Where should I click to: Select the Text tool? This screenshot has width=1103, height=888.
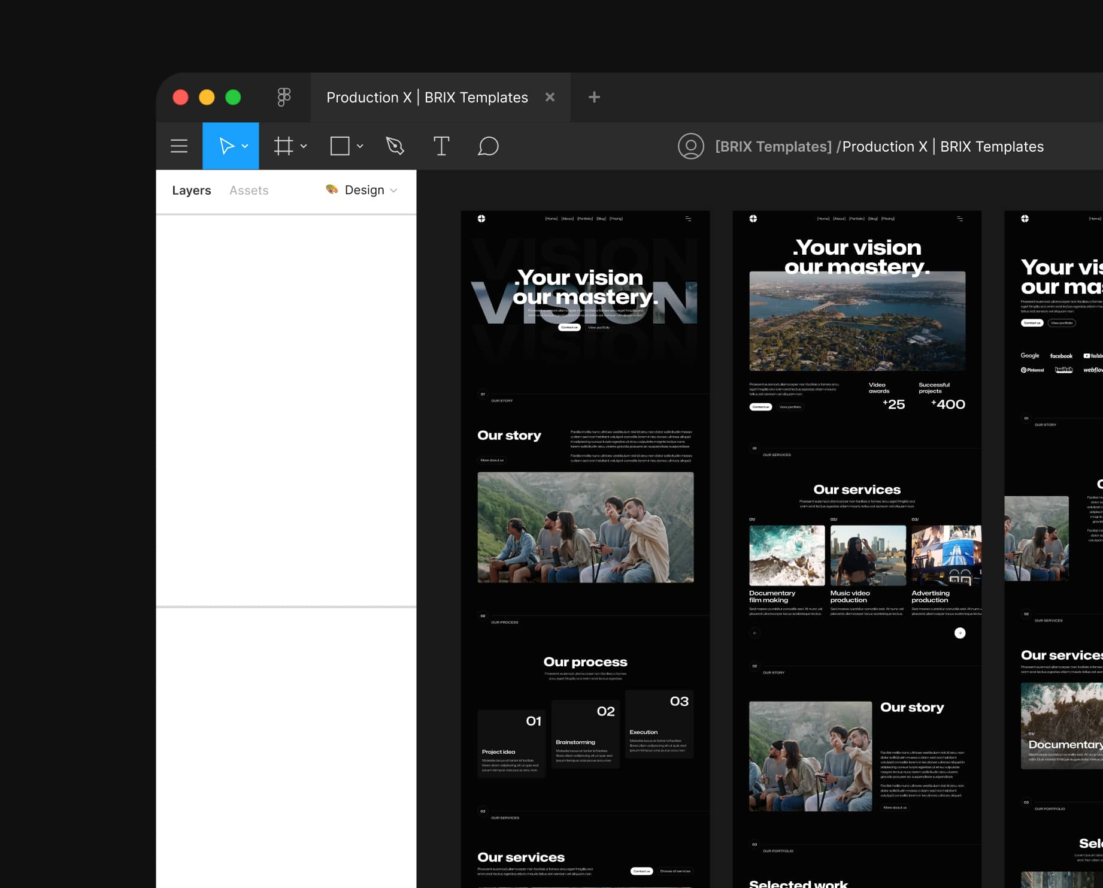441,146
